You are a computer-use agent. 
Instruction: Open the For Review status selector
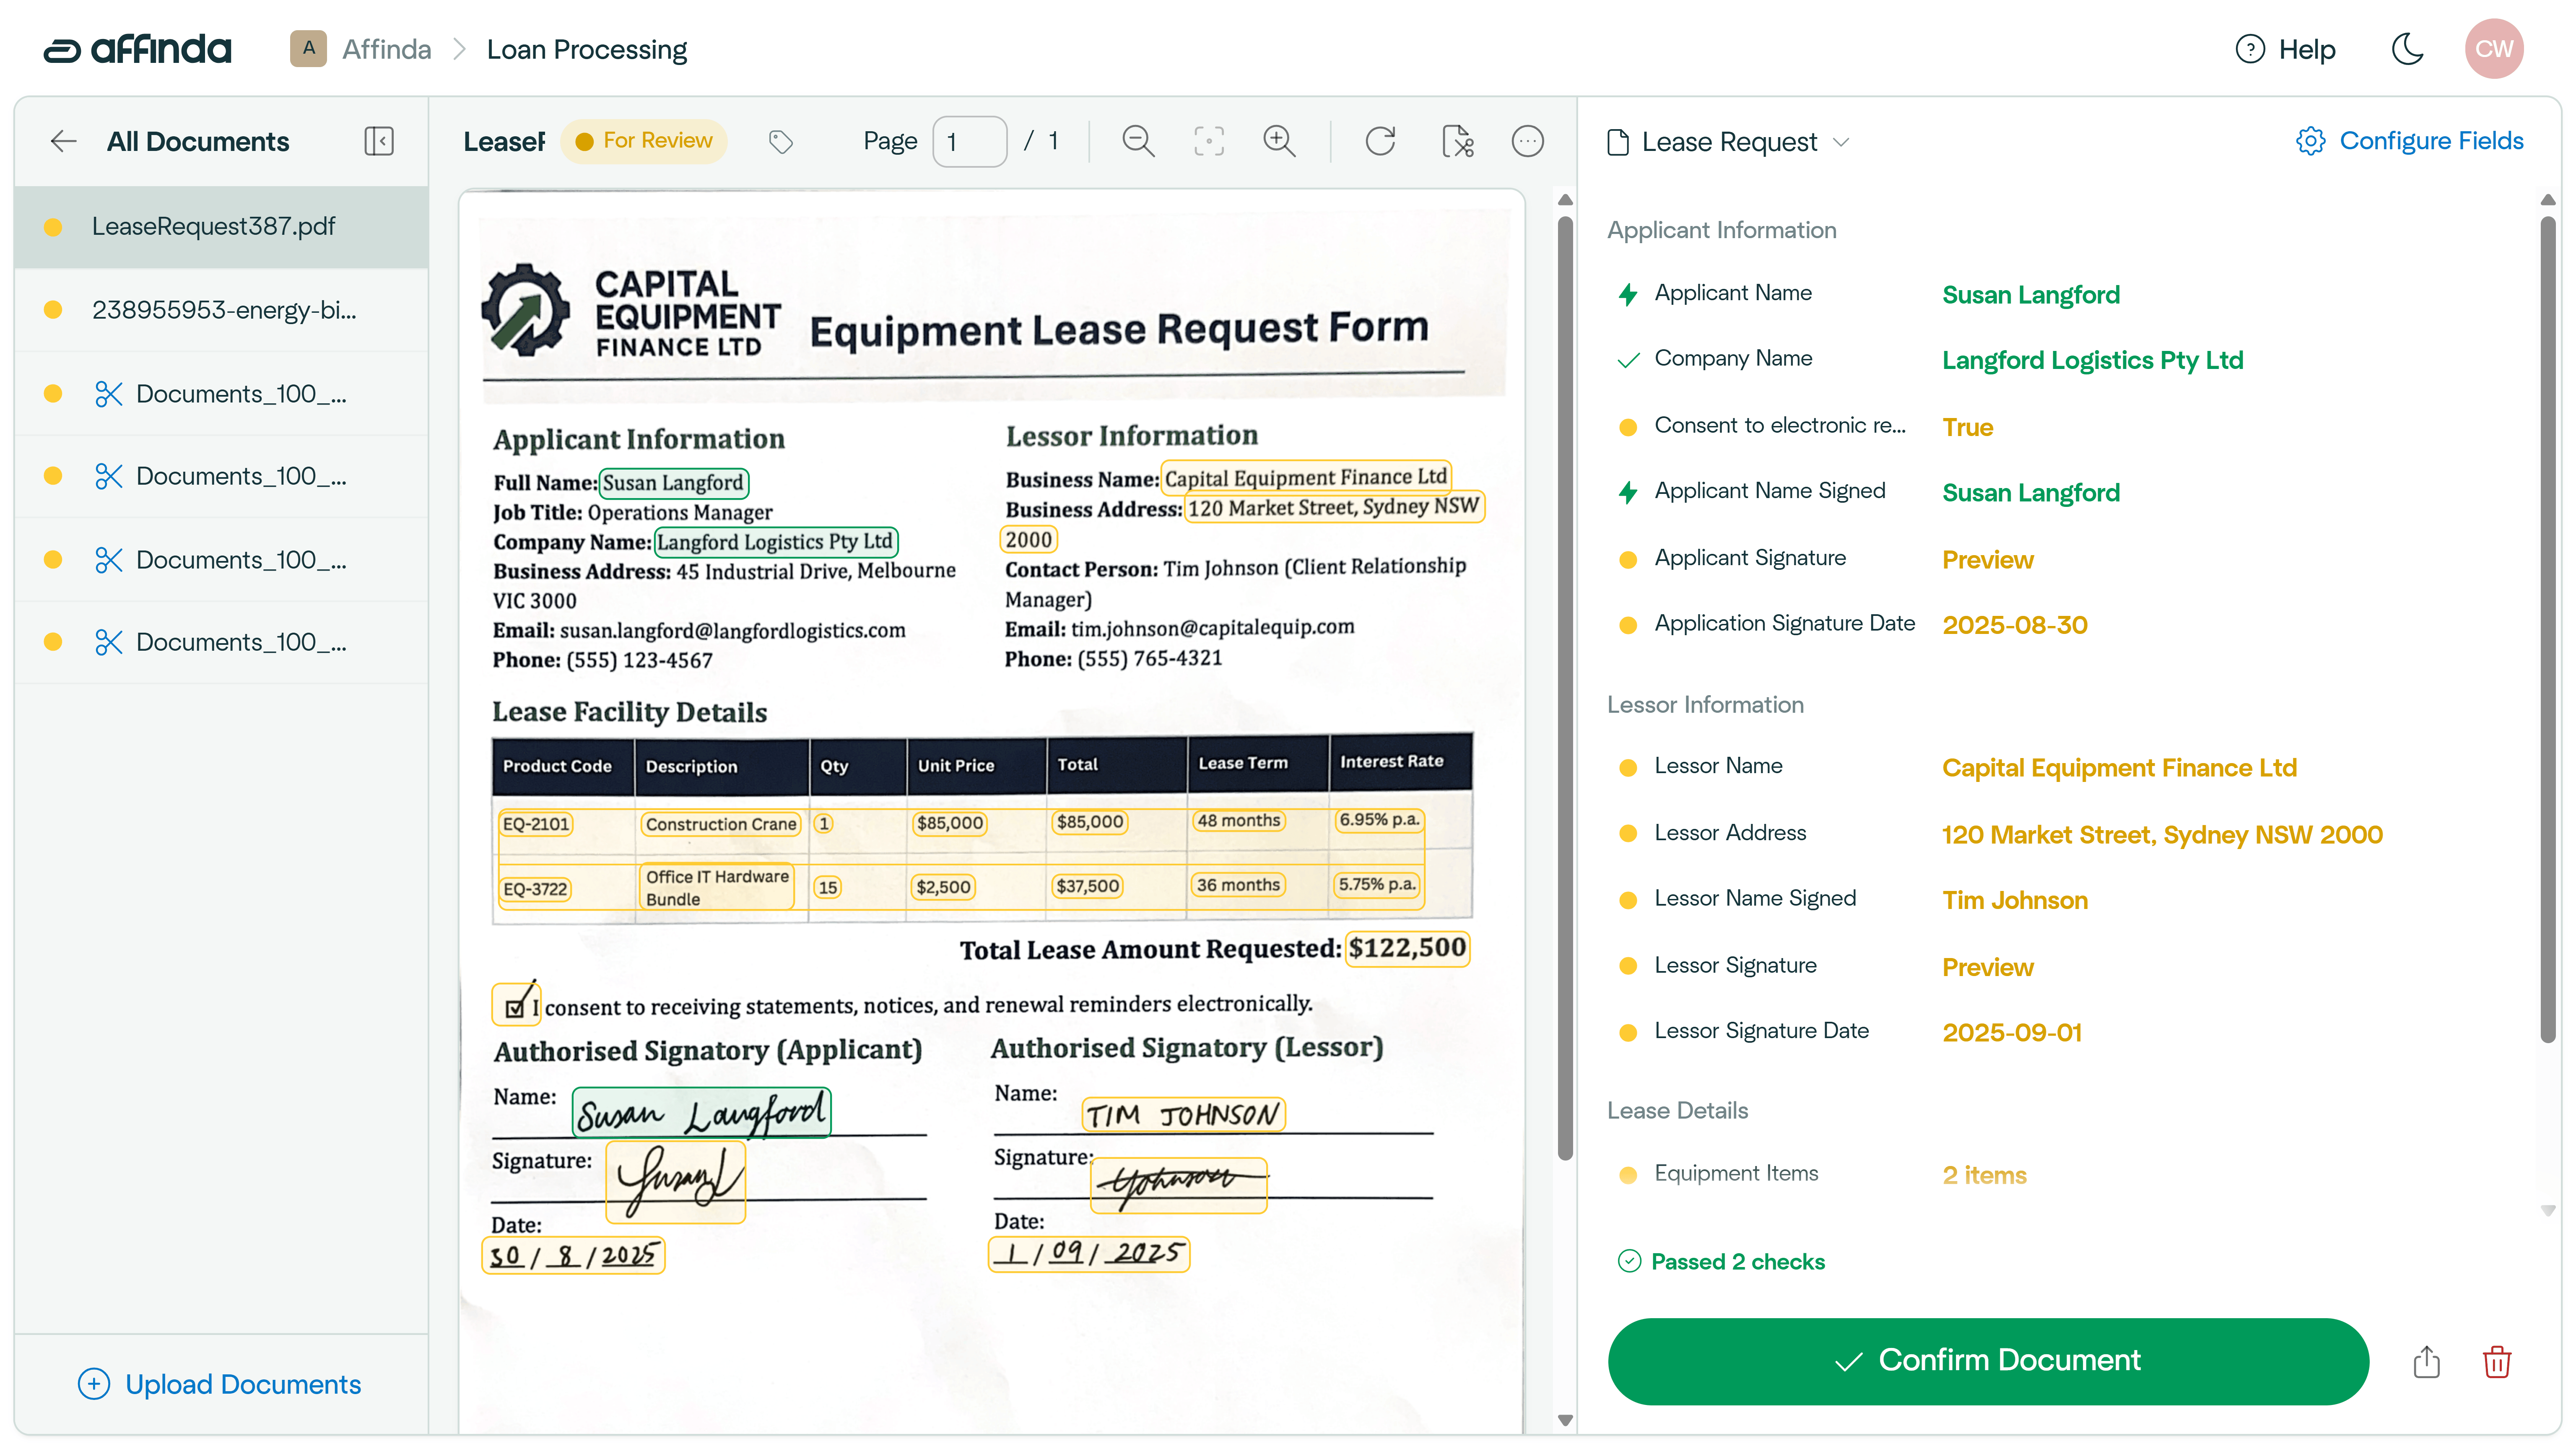click(x=644, y=141)
